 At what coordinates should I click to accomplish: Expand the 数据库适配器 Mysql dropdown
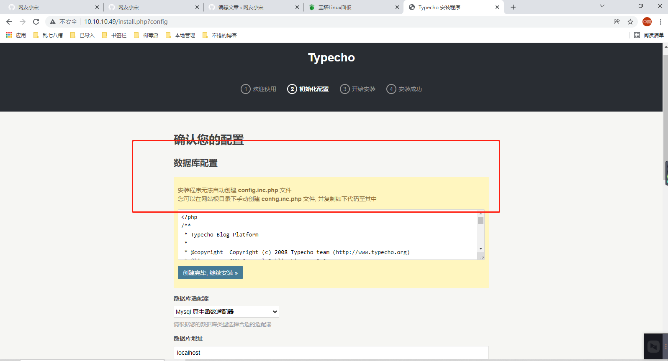pyautogui.click(x=226, y=312)
